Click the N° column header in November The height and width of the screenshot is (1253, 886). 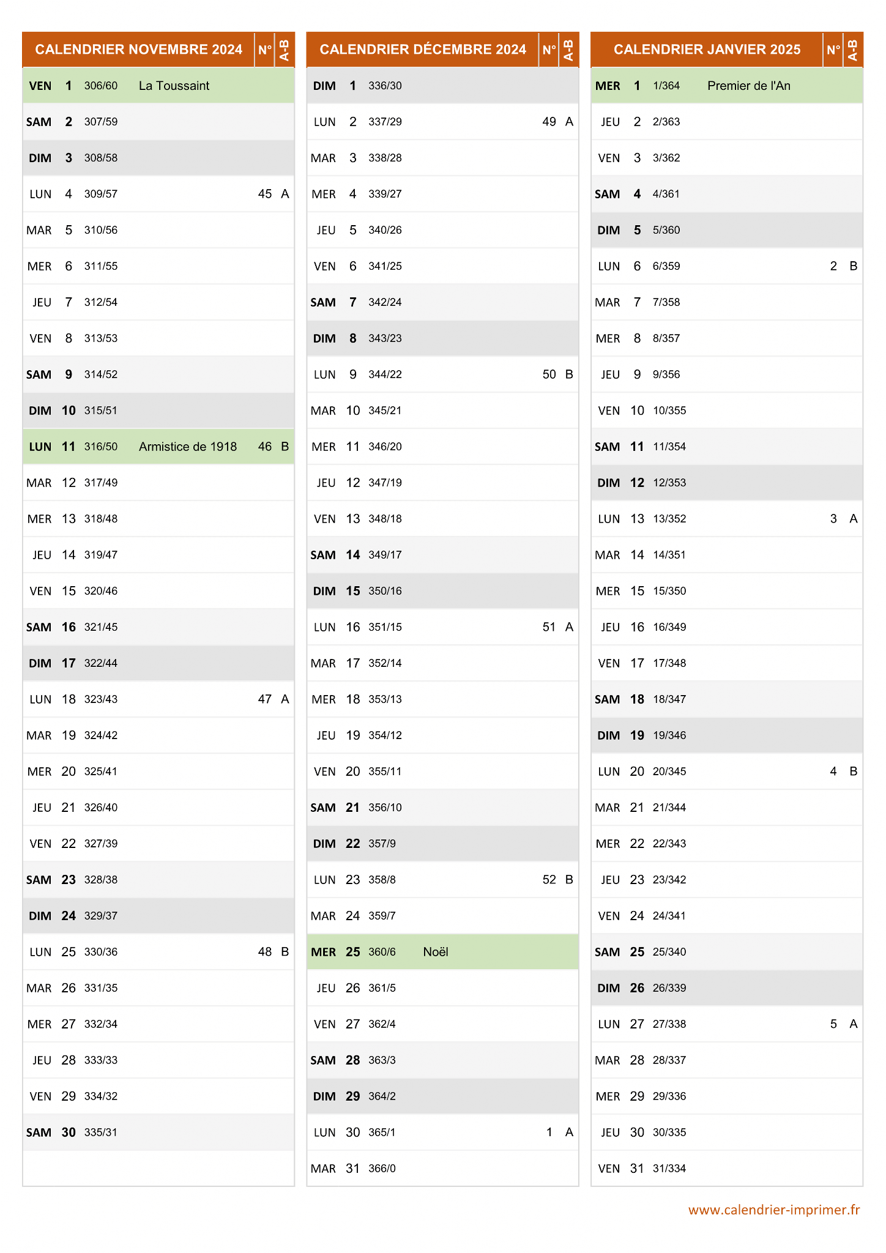pos(264,50)
